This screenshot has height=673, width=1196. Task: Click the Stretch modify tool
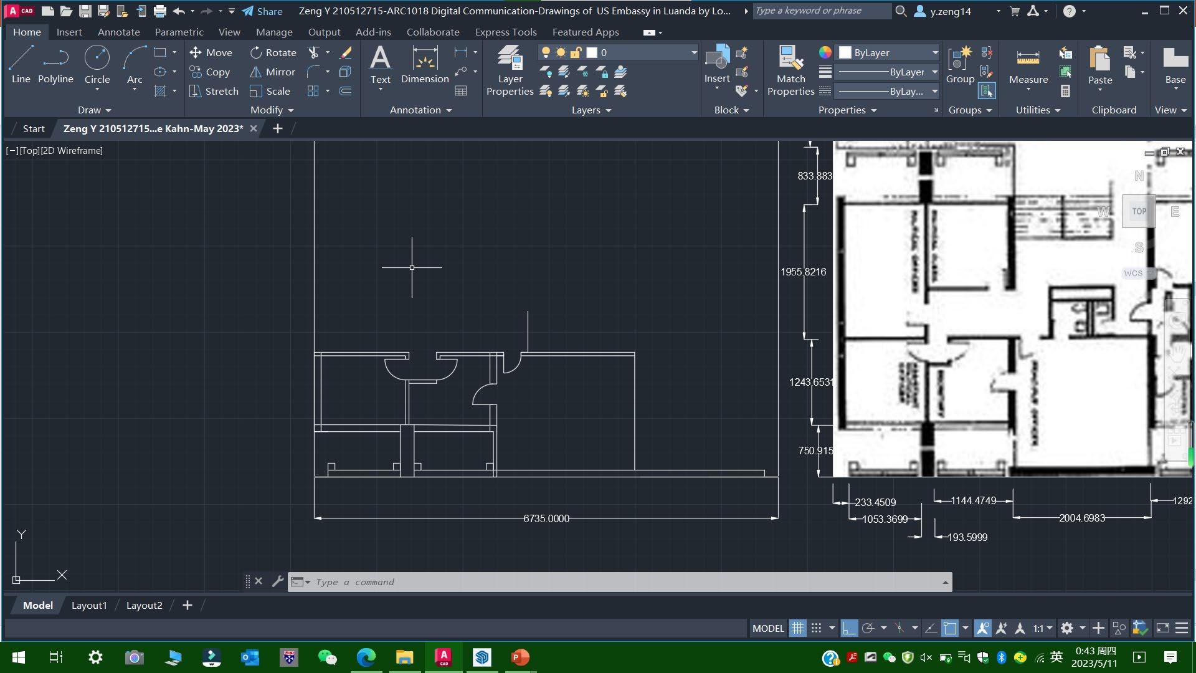click(x=214, y=92)
